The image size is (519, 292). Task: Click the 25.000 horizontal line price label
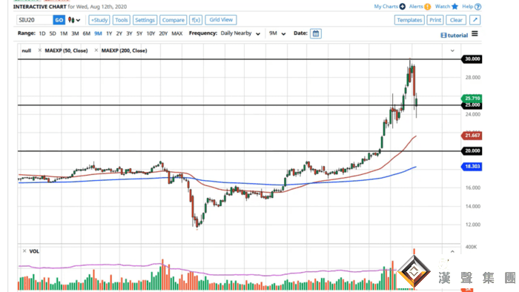[472, 105]
